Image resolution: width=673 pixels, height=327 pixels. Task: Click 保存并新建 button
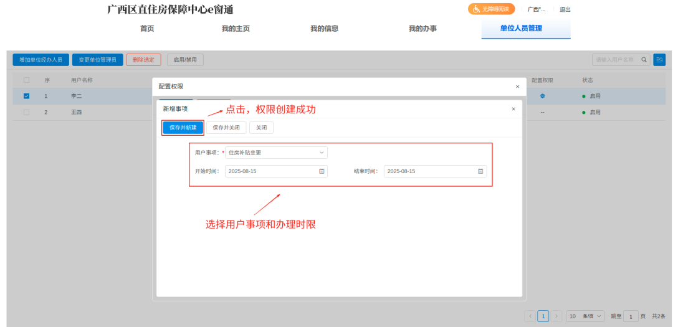click(x=183, y=128)
